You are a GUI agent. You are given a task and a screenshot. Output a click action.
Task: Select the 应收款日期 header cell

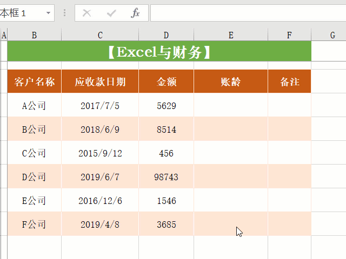point(100,81)
